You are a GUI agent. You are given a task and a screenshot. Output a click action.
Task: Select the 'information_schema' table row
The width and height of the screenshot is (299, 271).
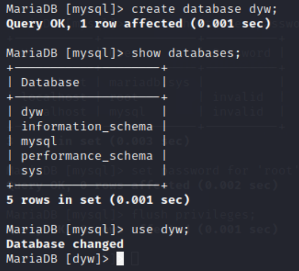click(87, 126)
